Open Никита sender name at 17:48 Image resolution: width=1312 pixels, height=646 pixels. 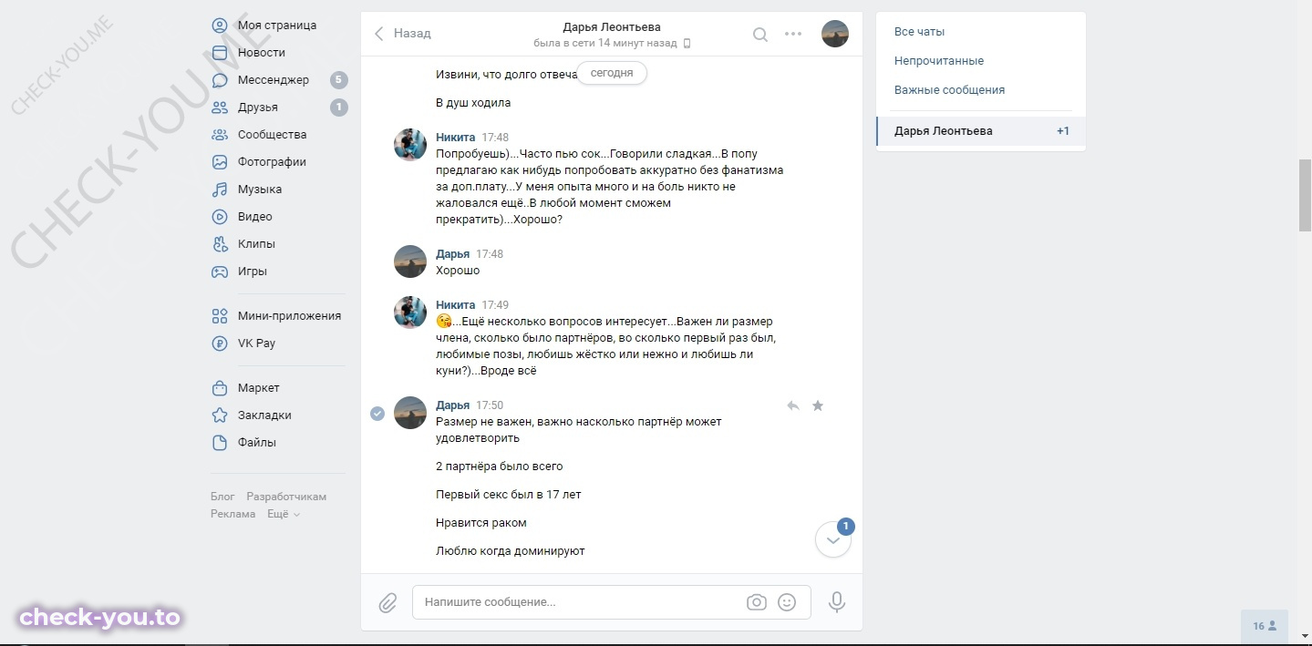tap(455, 138)
